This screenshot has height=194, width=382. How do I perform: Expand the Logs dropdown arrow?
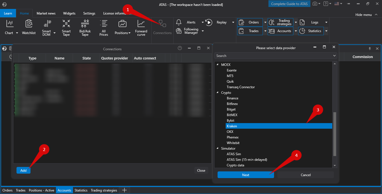pos(326,22)
